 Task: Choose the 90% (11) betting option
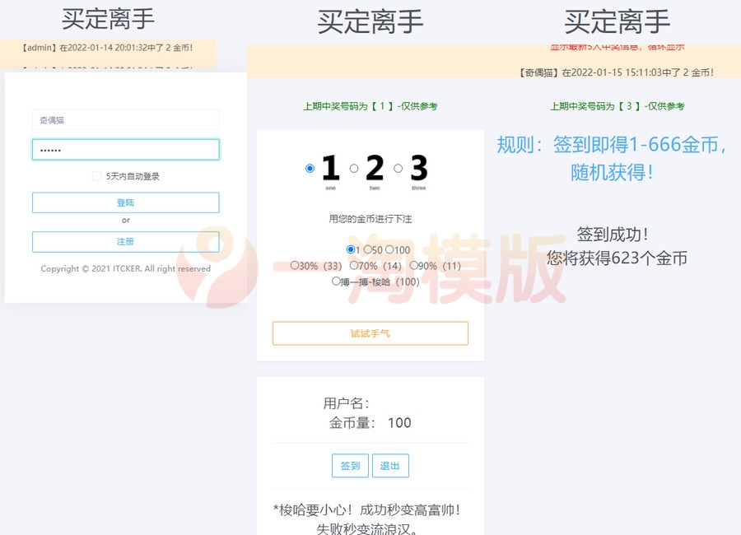pyautogui.click(x=412, y=265)
